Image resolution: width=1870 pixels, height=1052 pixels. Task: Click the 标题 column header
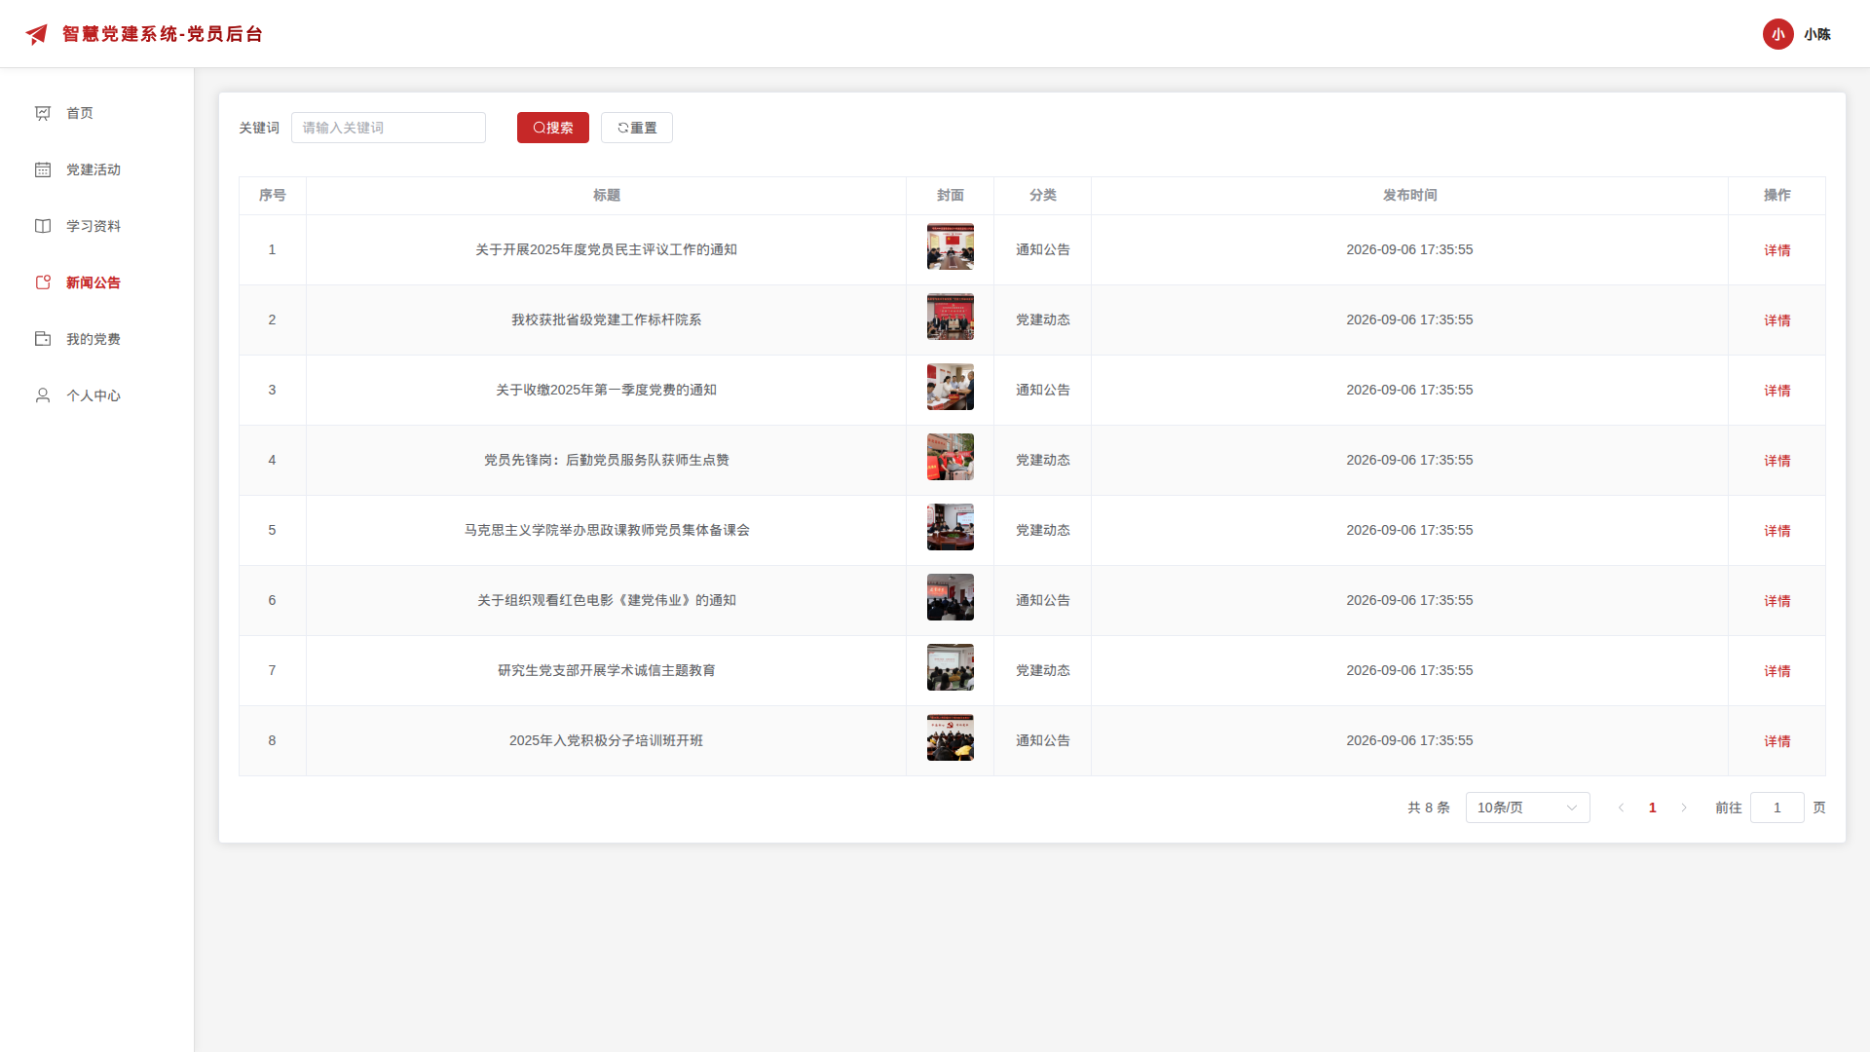(x=607, y=195)
